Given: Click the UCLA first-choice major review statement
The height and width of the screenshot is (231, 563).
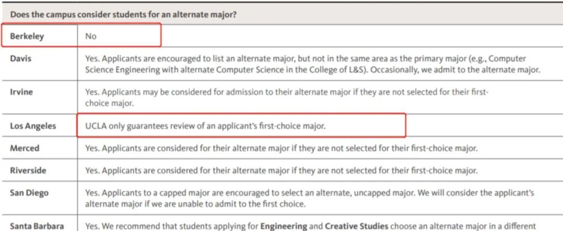Looking at the screenshot, I should pos(205,126).
